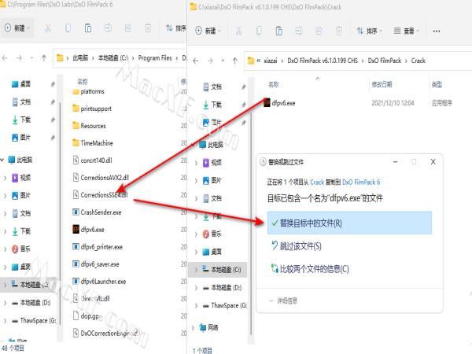472x354 pixels.
Task: Select Local Disk (D:) in Crack window sidebar
Action: coord(222,287)
